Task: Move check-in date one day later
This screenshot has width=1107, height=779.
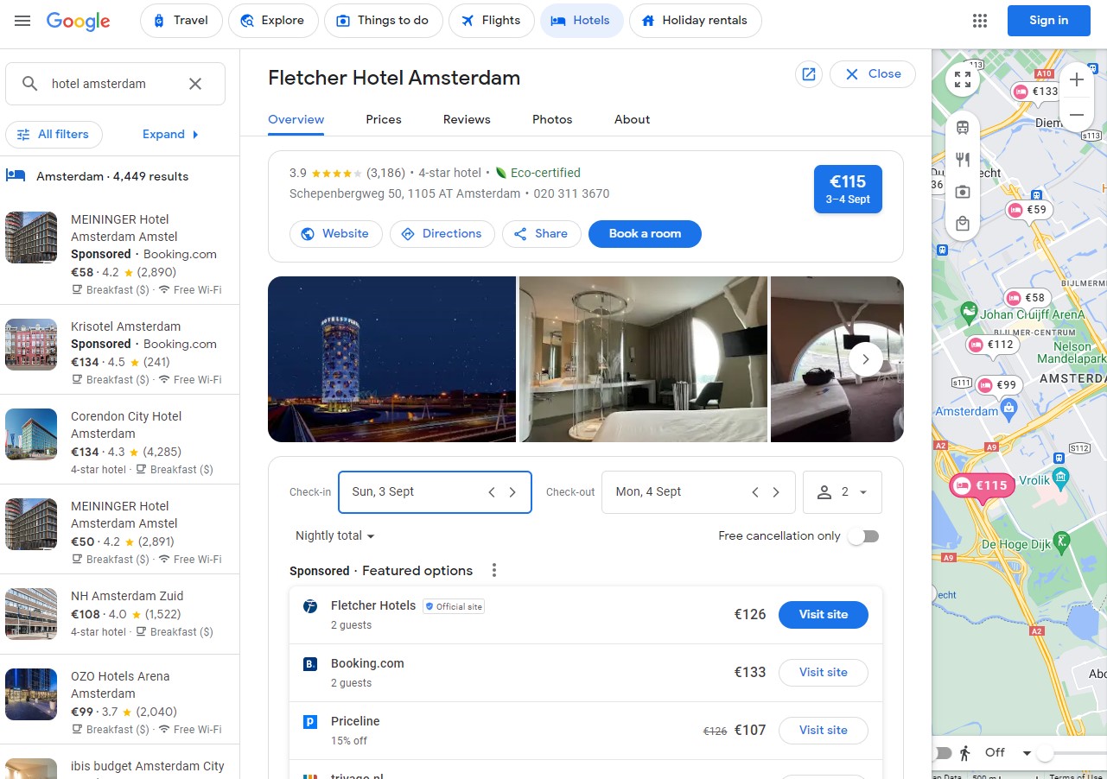Action: tap(512, 492)
